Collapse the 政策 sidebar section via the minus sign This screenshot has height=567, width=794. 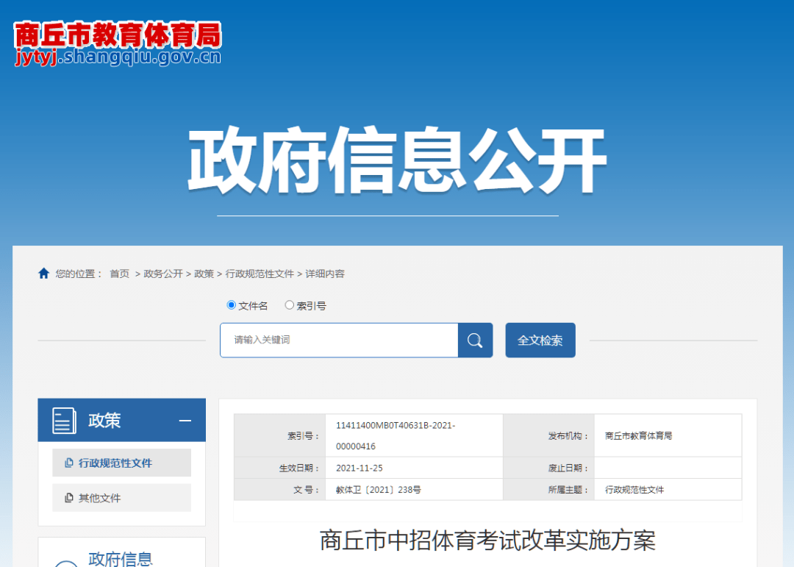click(185, 421)
